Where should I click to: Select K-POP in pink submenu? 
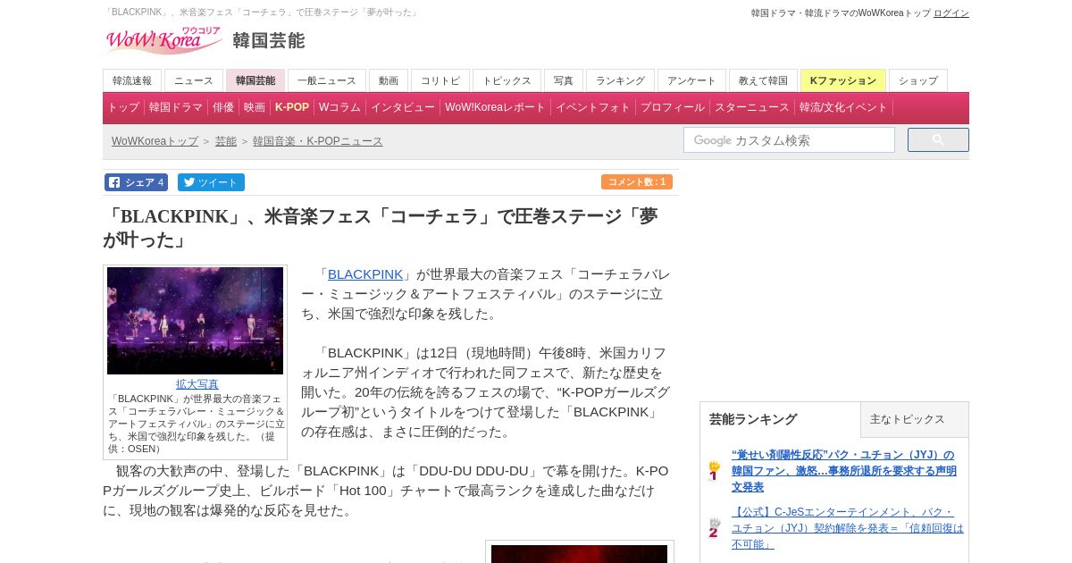tap(292, 107)
